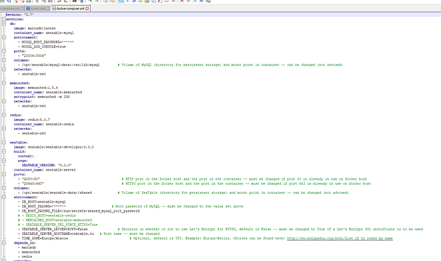This screenshot has height=261, width=441.
Task: Collapse the db: block fold marker
Action: (4, 24)
